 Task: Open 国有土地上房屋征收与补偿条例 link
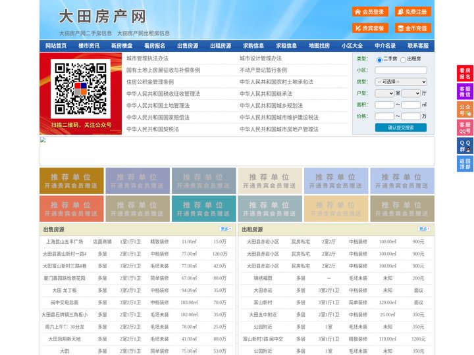pyautogui.click(x=163, y=70)
